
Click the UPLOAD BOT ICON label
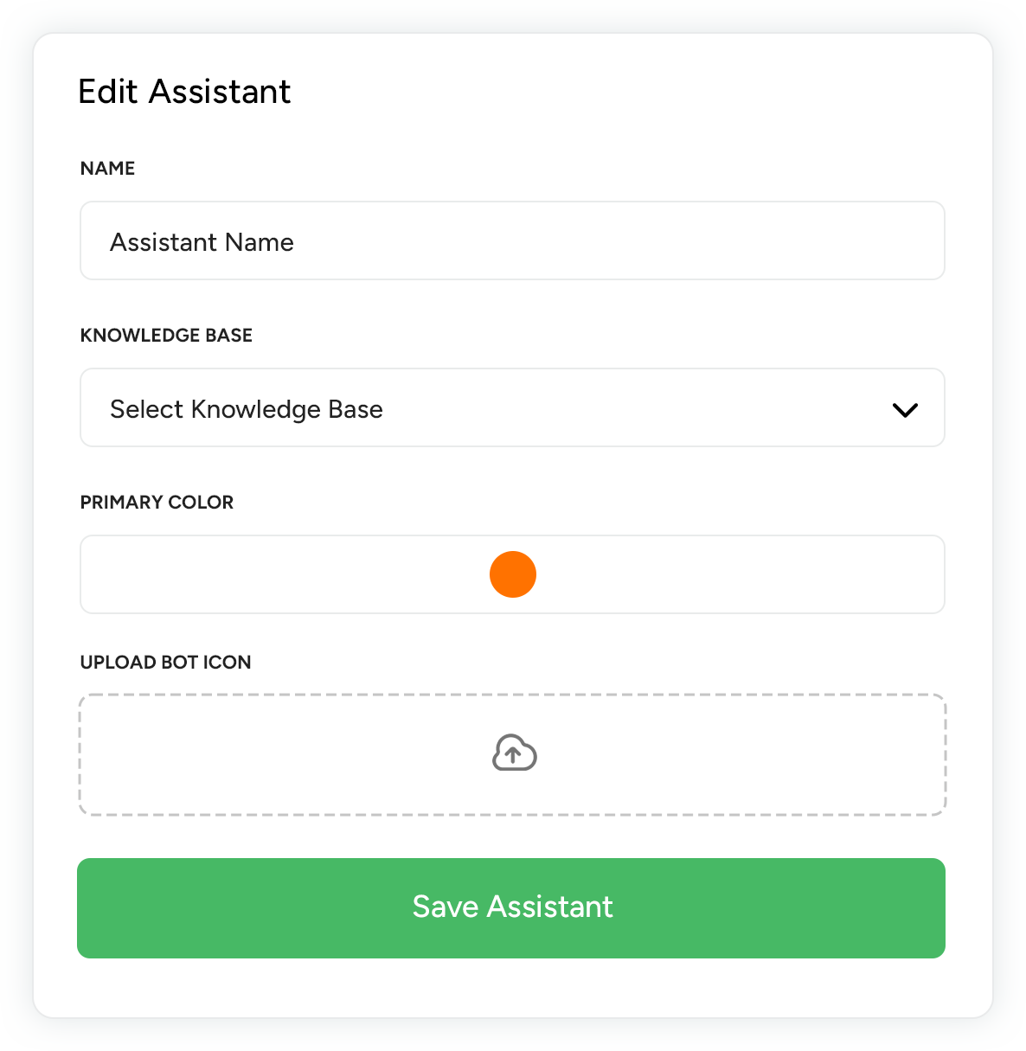click(x=165, y=663)
